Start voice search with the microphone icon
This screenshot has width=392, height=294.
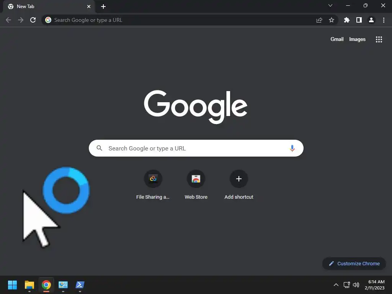[x=292, y=148]
